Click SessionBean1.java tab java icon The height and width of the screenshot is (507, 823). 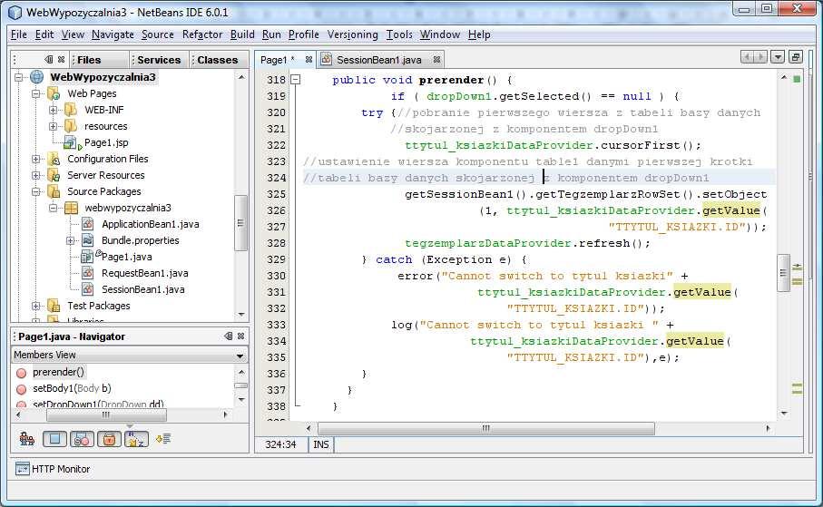(x=327, y=59)
